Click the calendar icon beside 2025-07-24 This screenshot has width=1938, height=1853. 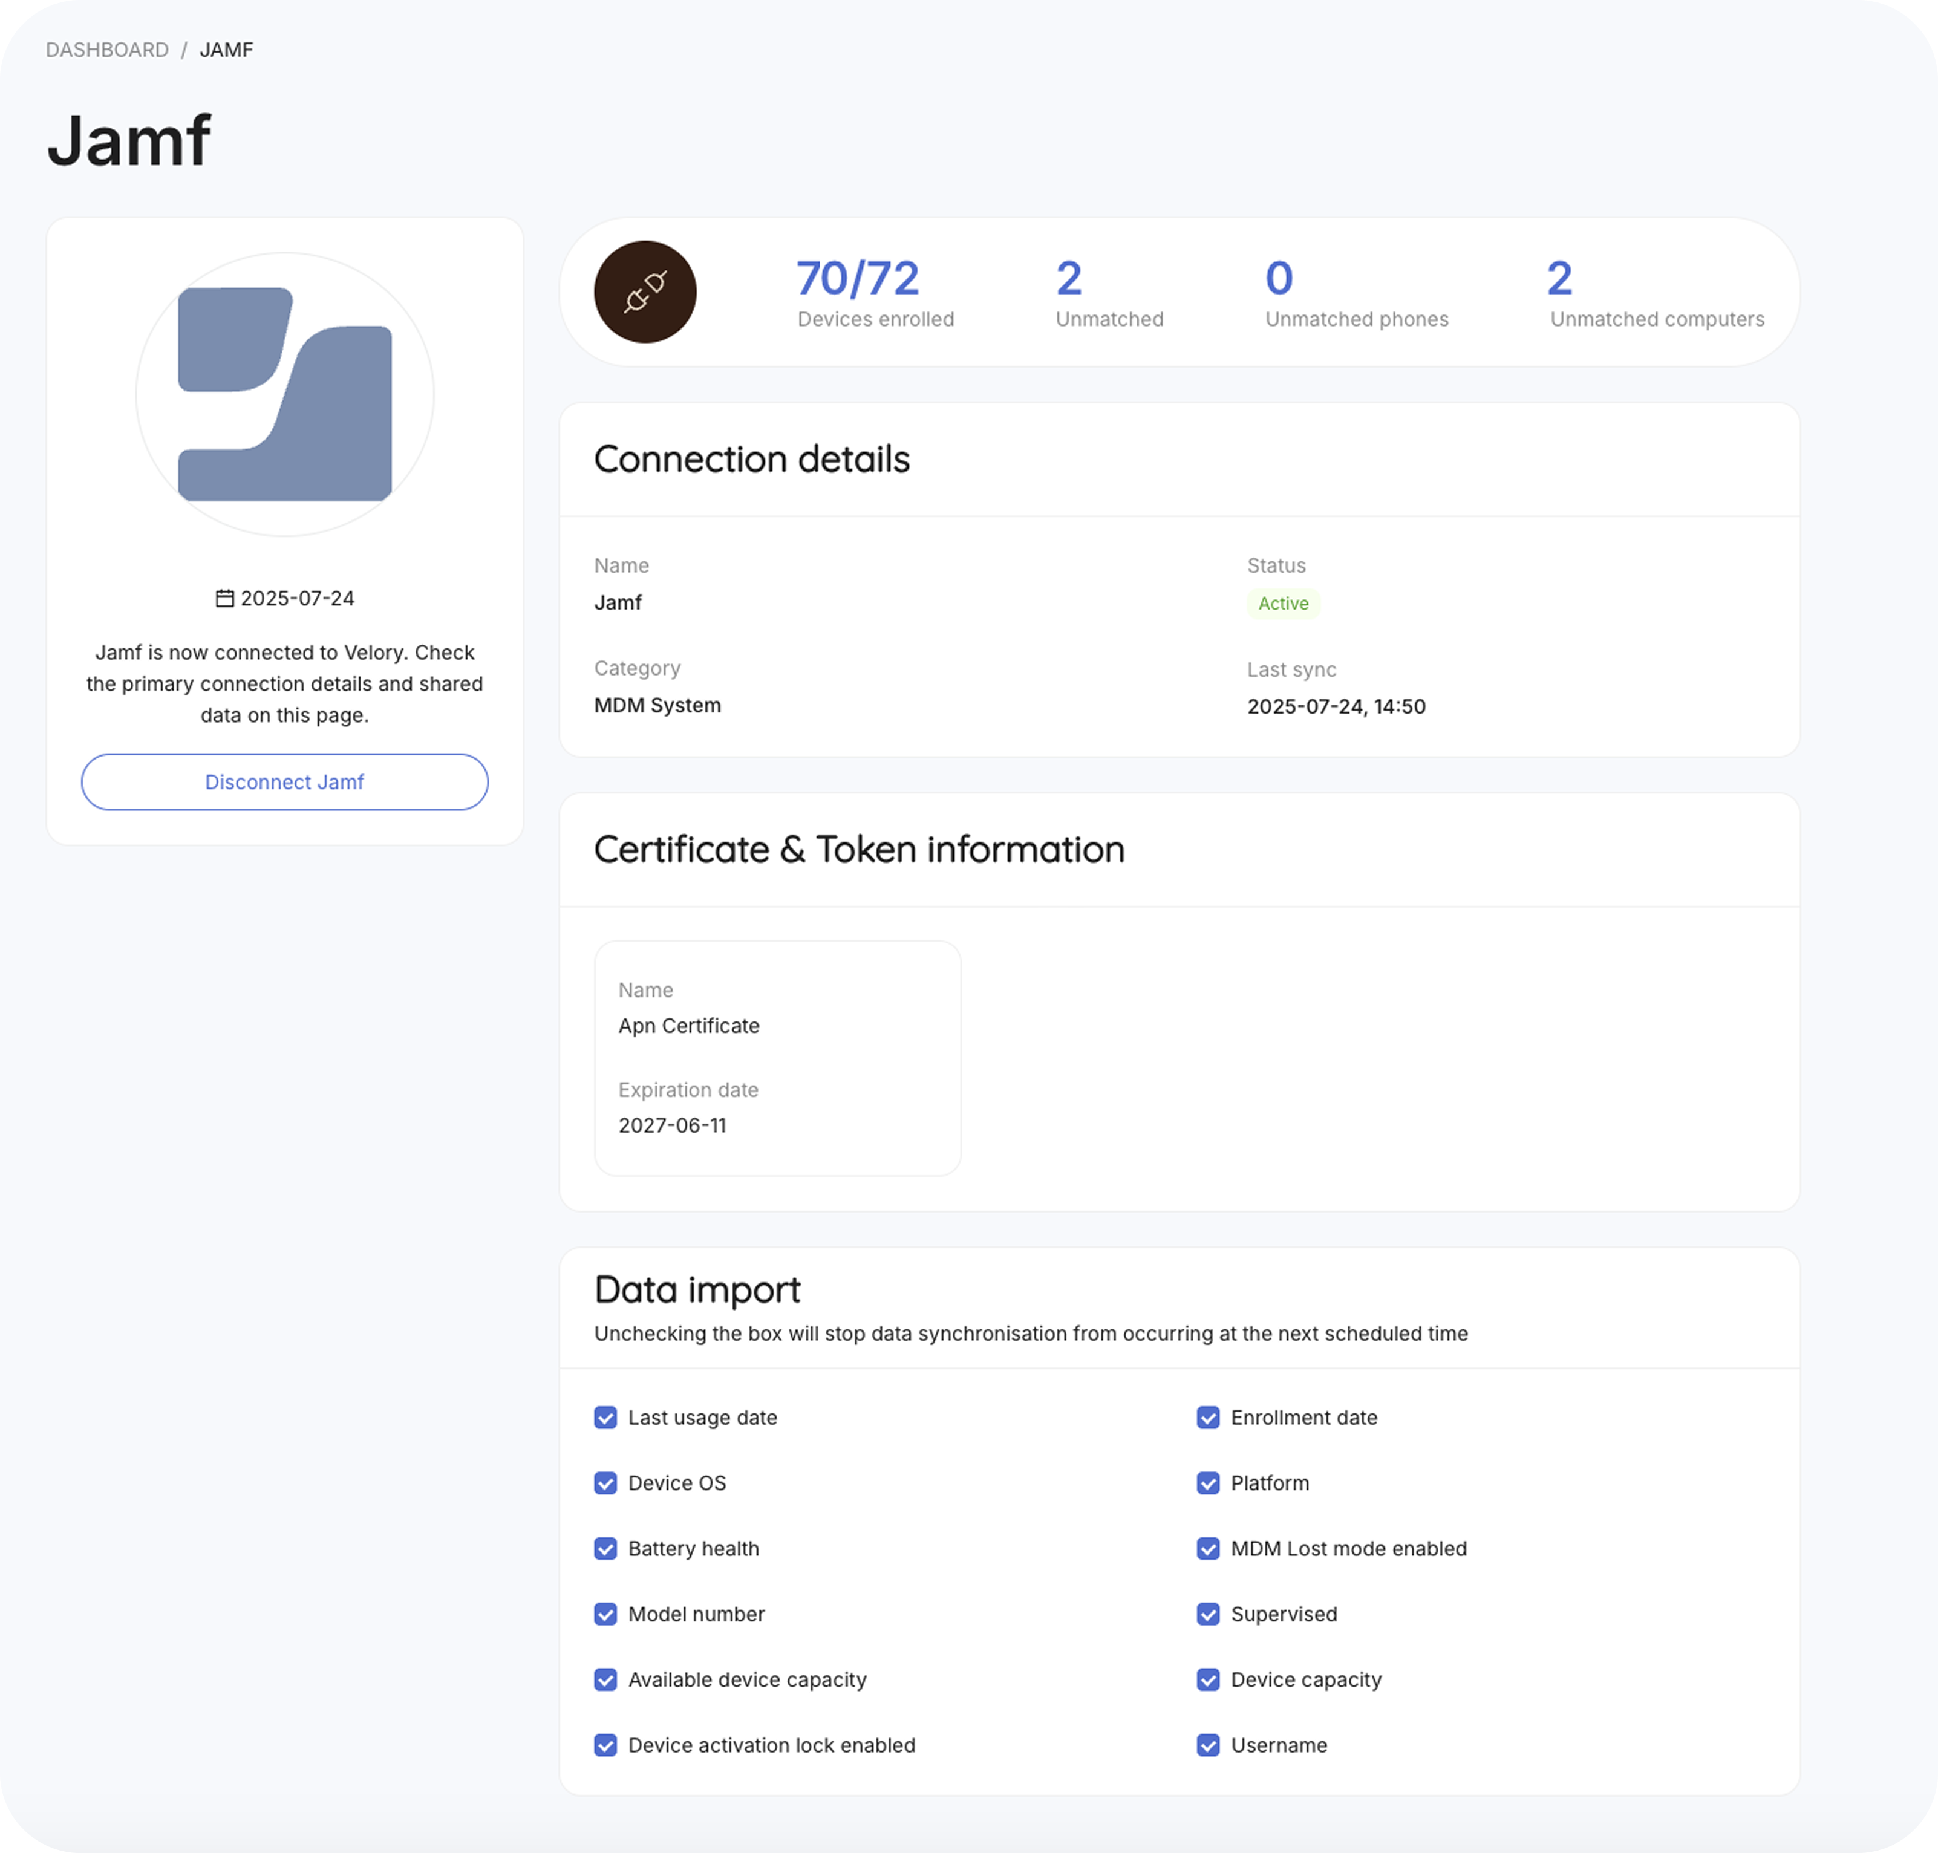(x=225, y=599)
